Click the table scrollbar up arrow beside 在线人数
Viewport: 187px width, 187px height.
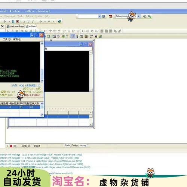(x=42, y=104)
